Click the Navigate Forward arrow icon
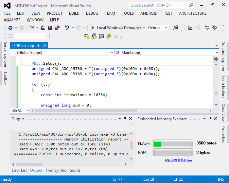The image size is (229, 183). point(22,28)
